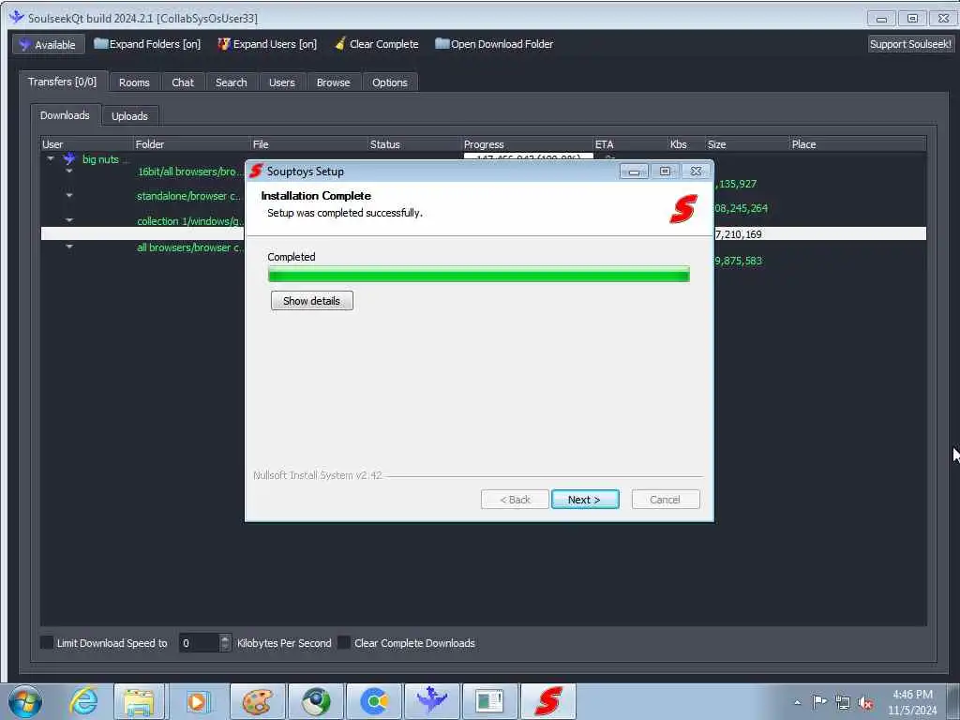Image resolution: width=960 pixels, height=720 pixels.
Task: Enable Limit Download Speed checkbox
Action: coord(47,643)
